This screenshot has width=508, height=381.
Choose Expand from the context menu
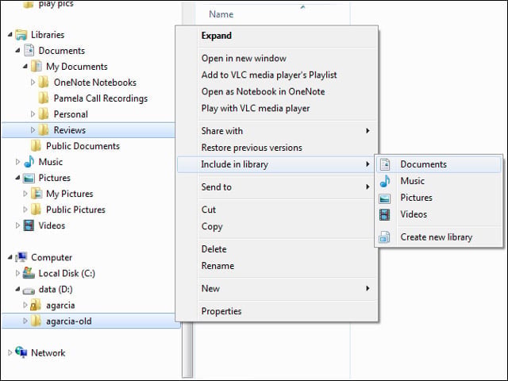coord(277,36)
